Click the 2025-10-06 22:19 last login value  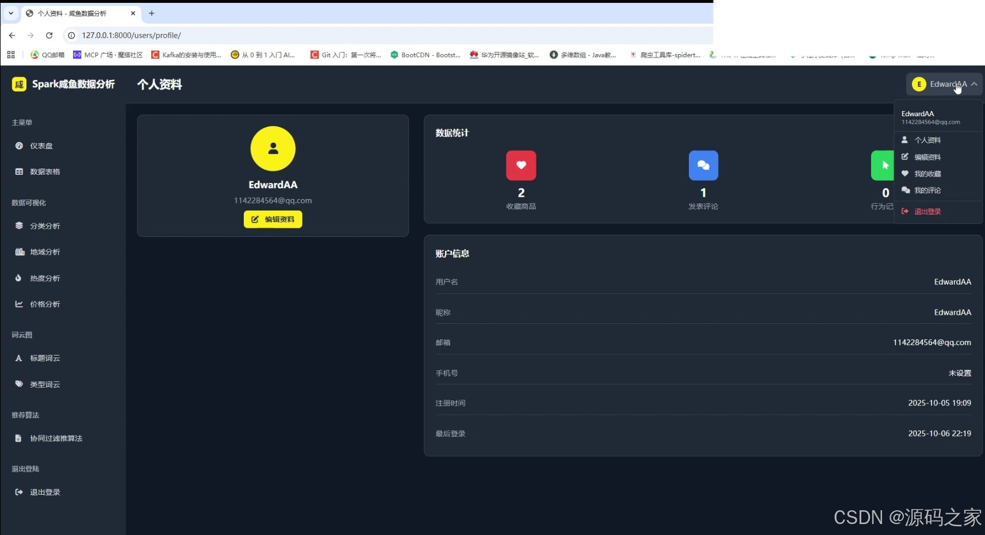[940, 433]
